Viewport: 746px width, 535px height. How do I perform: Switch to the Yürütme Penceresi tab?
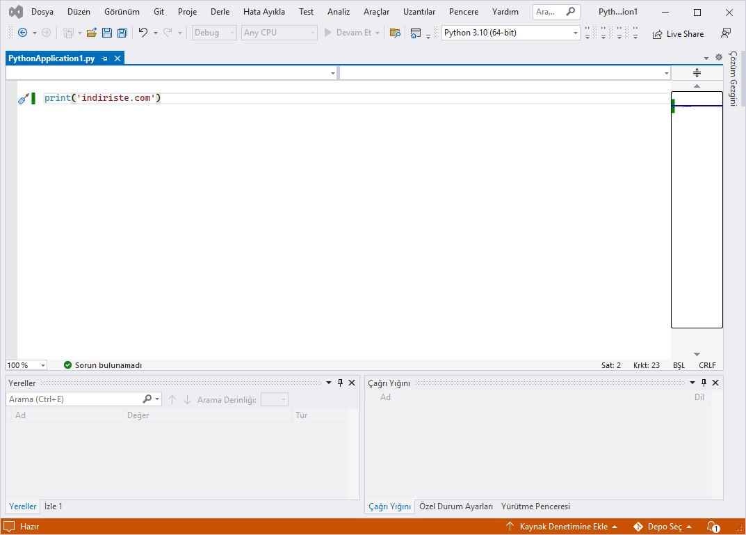click(535, 506)
